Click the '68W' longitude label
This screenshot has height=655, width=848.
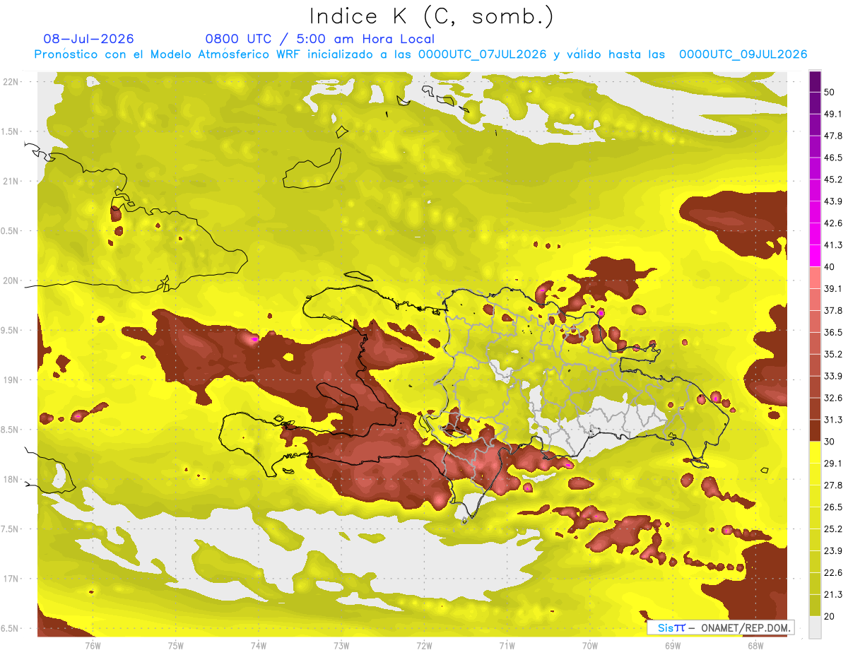coord(755,646)
